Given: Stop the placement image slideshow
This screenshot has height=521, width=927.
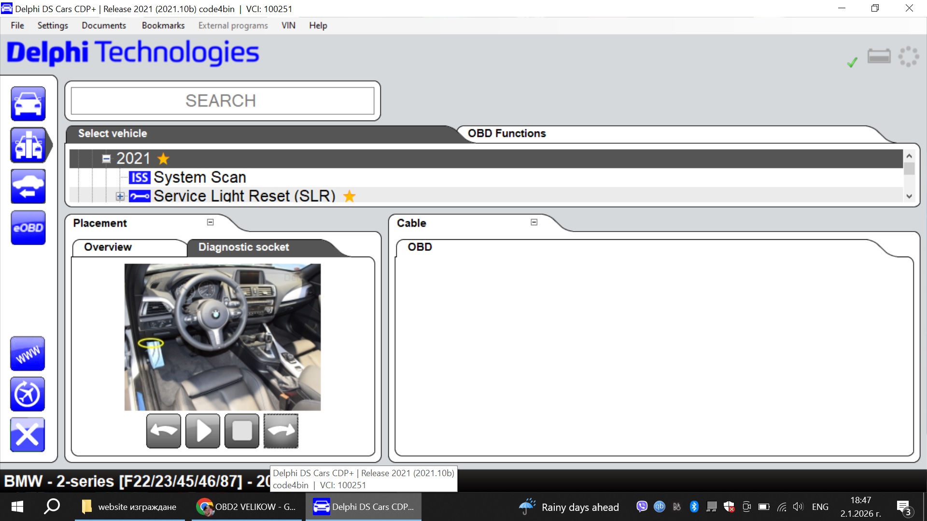Looking at the screenshot, I should 242,431.
